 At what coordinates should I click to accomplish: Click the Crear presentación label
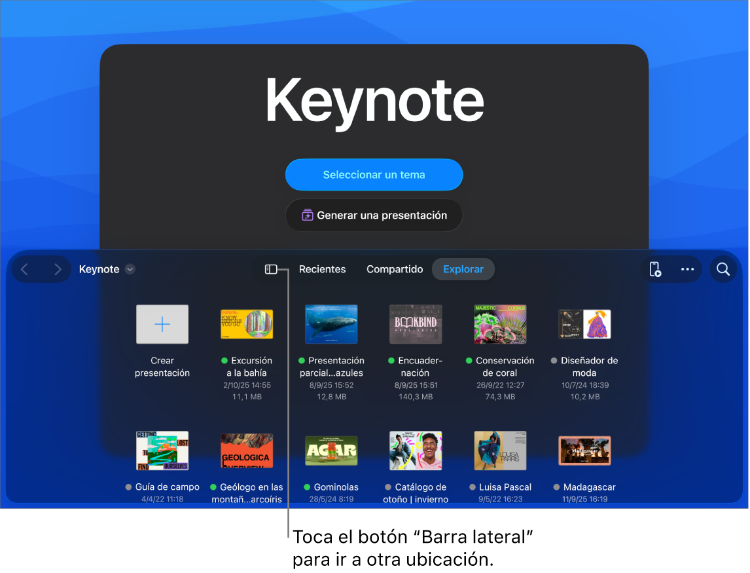pyautogui.click(x=162, y=367)
